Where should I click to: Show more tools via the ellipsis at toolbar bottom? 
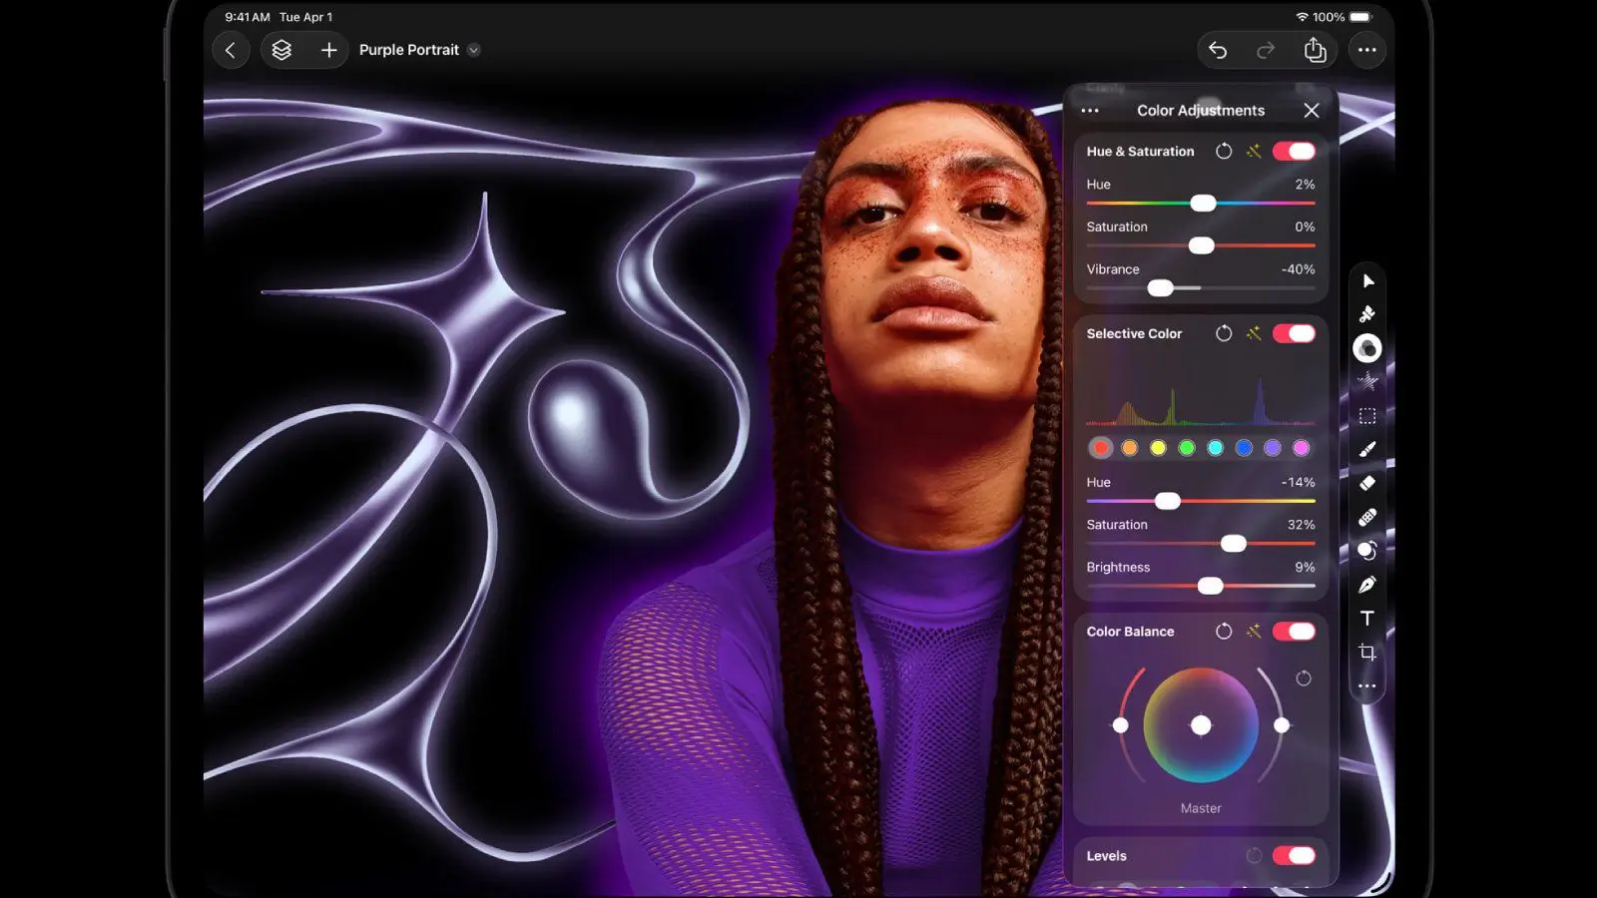point(1367,686)
